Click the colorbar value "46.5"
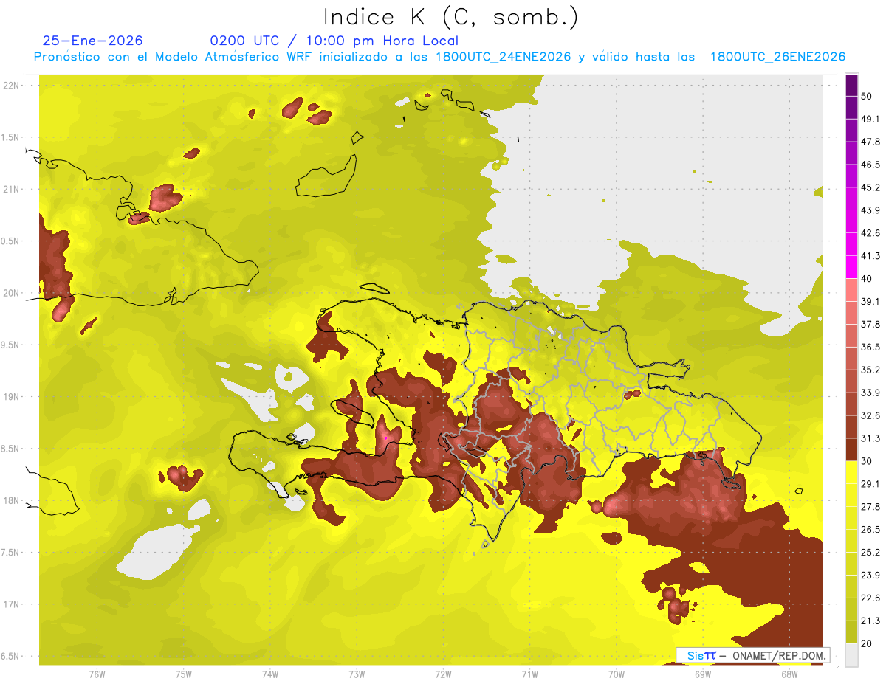886x684 pixels. [x=870, y=165]
